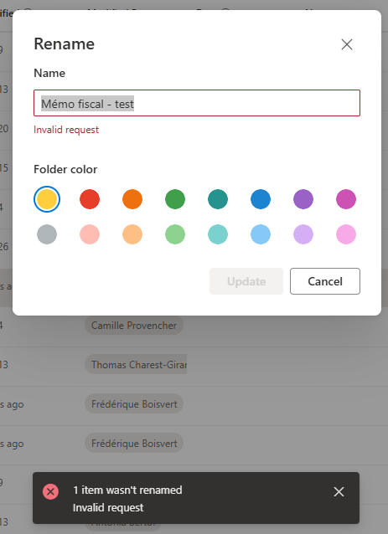
Task: Pick the dark blue folder color
Action: click(261, 199)
